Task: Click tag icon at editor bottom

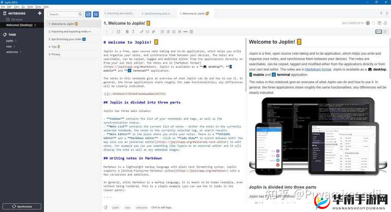Action: point(106,207)
